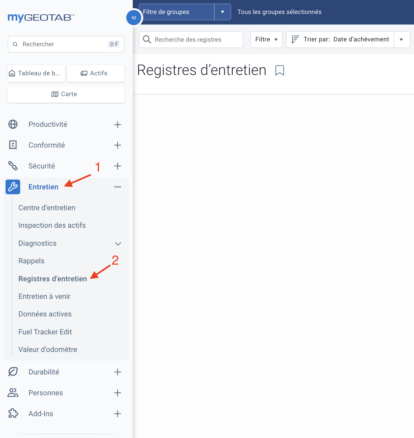Open the Carte map view
Viewport: 414px width, 438px height.
pos(66,94)
